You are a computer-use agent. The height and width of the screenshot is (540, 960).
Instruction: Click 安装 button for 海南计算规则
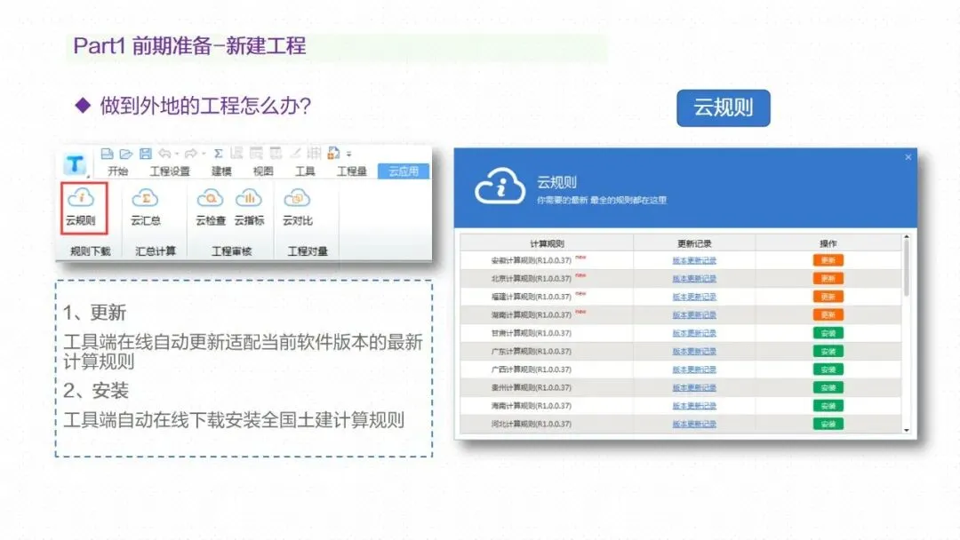(828, 406)
